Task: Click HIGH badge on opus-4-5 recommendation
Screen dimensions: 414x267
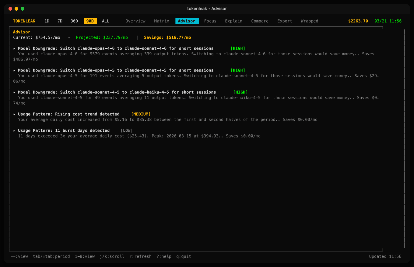Action: click(x=238, y=70)
